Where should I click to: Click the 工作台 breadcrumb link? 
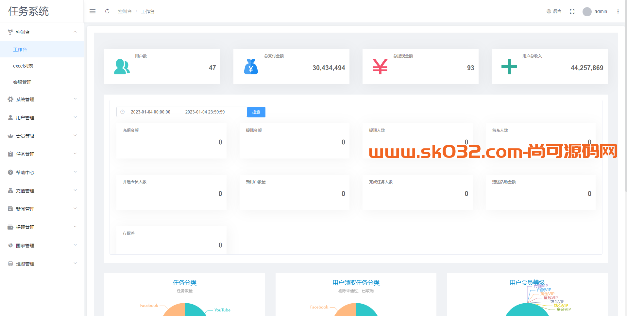(x=148, y=11)
